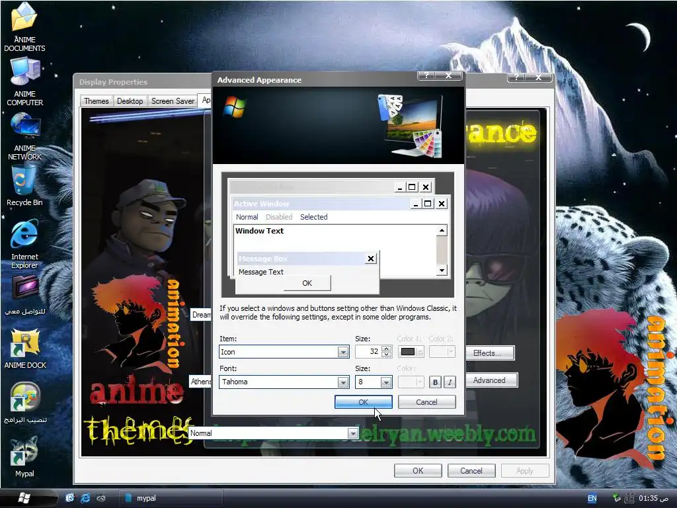
Task: Increase item Size with up spinner
Action: click(387, 349)
